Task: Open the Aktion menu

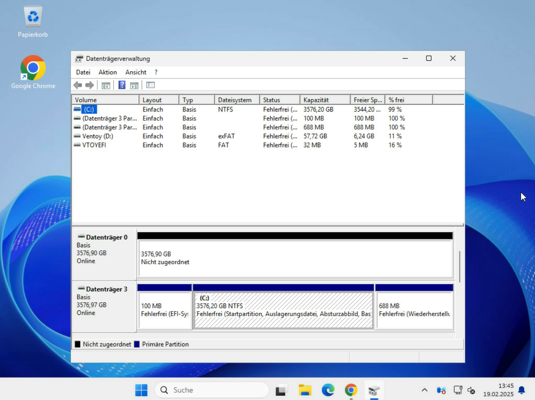Action: pyautogui.click(x=108, y=72)
